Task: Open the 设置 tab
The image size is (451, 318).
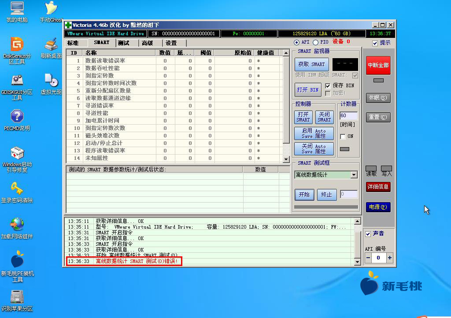Action: point(171,43)
